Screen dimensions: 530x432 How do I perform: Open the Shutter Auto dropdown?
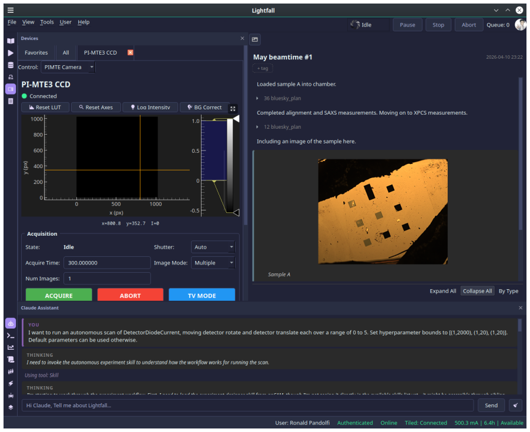[x=213, y=247]
